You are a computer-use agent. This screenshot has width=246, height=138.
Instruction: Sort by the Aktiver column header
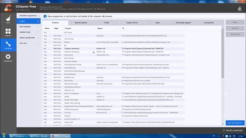pos(47,28)
